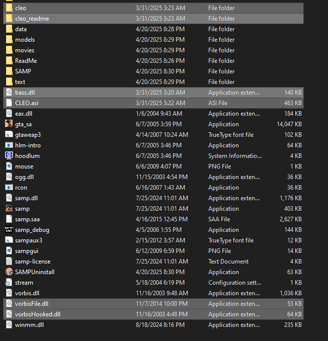Select the date "11/7/2014 10:00 PM"
The height and width of the screenshot is (341, 328).
[161, 304]
